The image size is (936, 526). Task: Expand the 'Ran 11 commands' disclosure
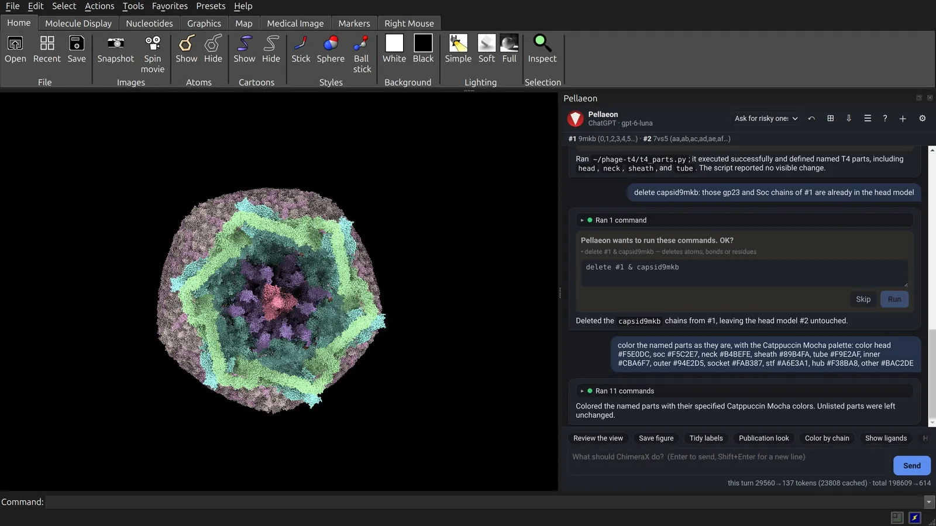[744, 391]
